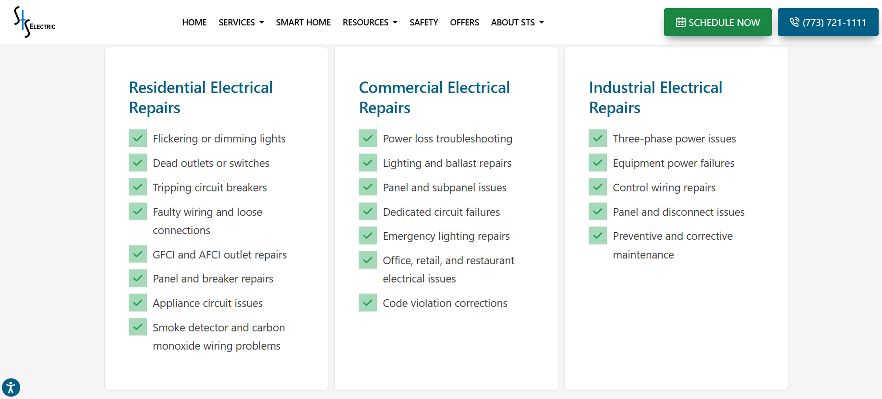
Task: Click the Commercial Electrical Repairs heading
Action: coord(434,98)
